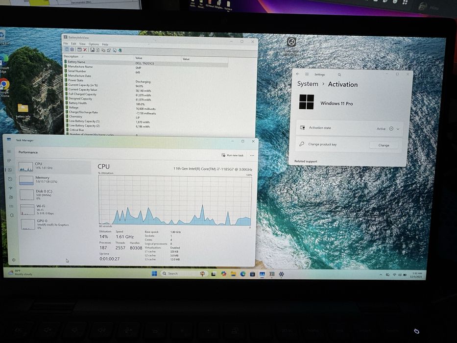The image size is (457, 343).
Task: Select GPU 0 in Performance list
Action: tap(56, 224)
